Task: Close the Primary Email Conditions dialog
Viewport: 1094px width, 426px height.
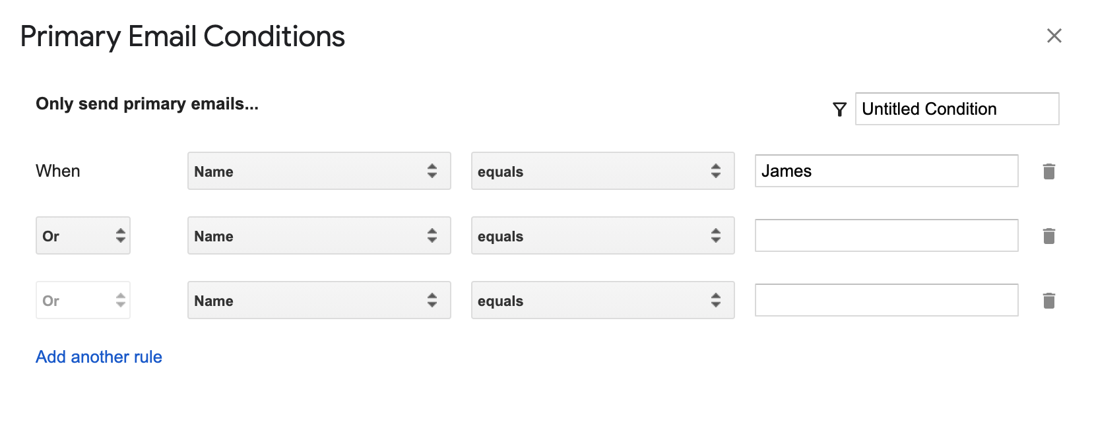Action: (1054, 36)
